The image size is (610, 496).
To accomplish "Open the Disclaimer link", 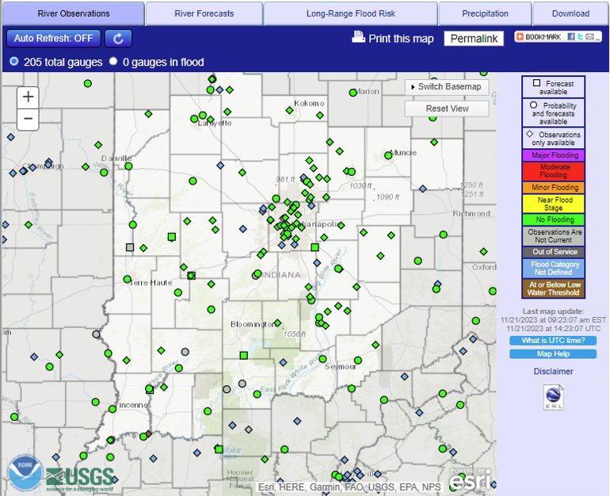I will pos(553,371).
